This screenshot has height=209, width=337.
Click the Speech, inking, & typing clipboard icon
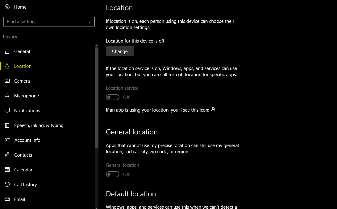[7, 125]
